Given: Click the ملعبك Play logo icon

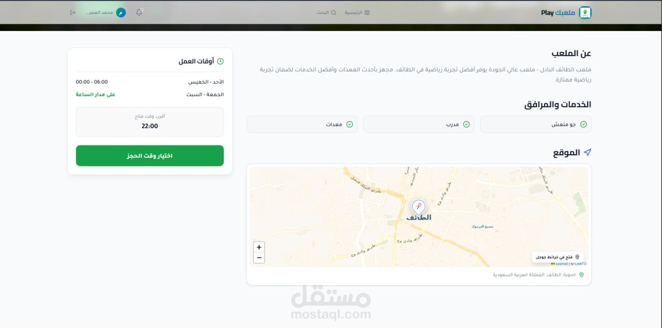Looking at the screenshot, I should pos(585,12).
